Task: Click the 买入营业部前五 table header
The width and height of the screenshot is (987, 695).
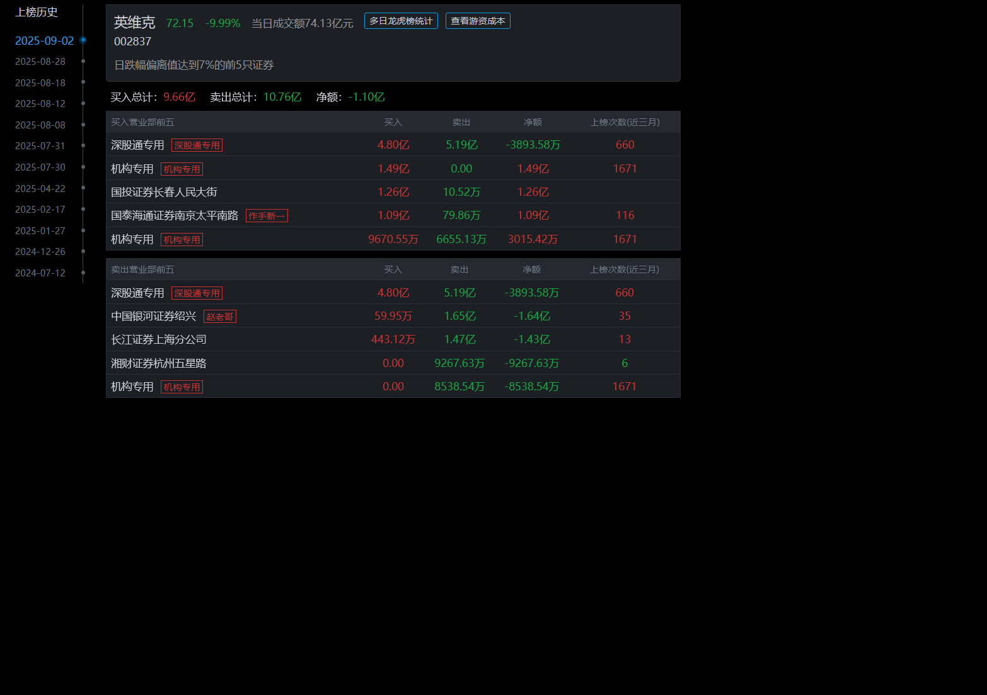Action: (142, 122)
